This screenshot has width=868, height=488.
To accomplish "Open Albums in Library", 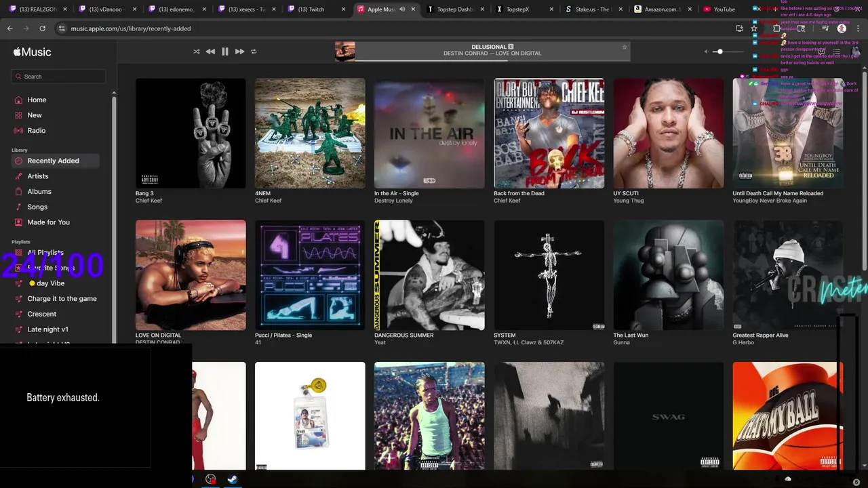I will pyautogui.click(x=39, y=192).
